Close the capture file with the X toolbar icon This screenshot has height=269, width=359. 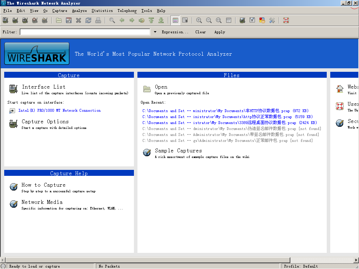pyautogui.click(x=79, y=20)
